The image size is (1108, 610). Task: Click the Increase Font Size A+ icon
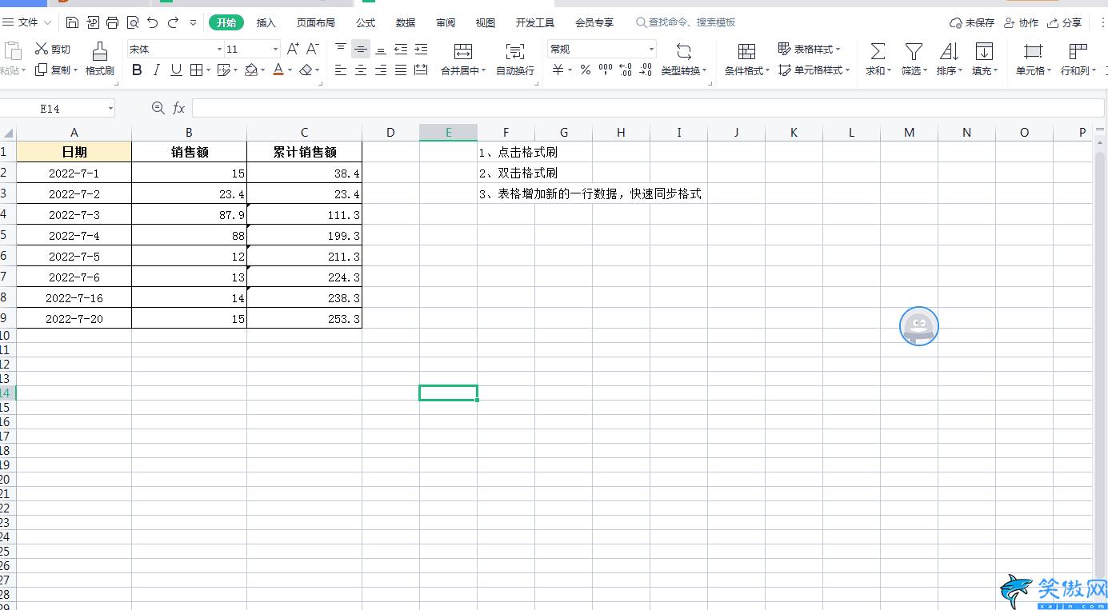tap(293, 50)
